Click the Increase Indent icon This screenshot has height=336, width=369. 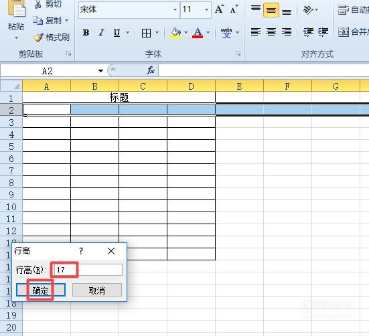323,31
